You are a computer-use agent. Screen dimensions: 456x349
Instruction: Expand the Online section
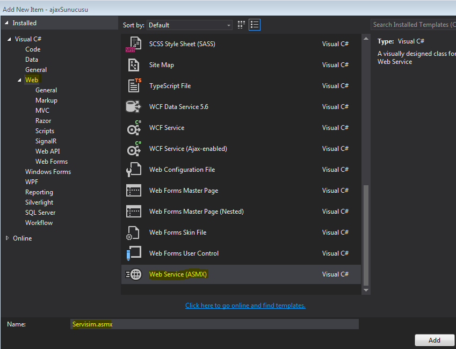[x=8, y=238]
